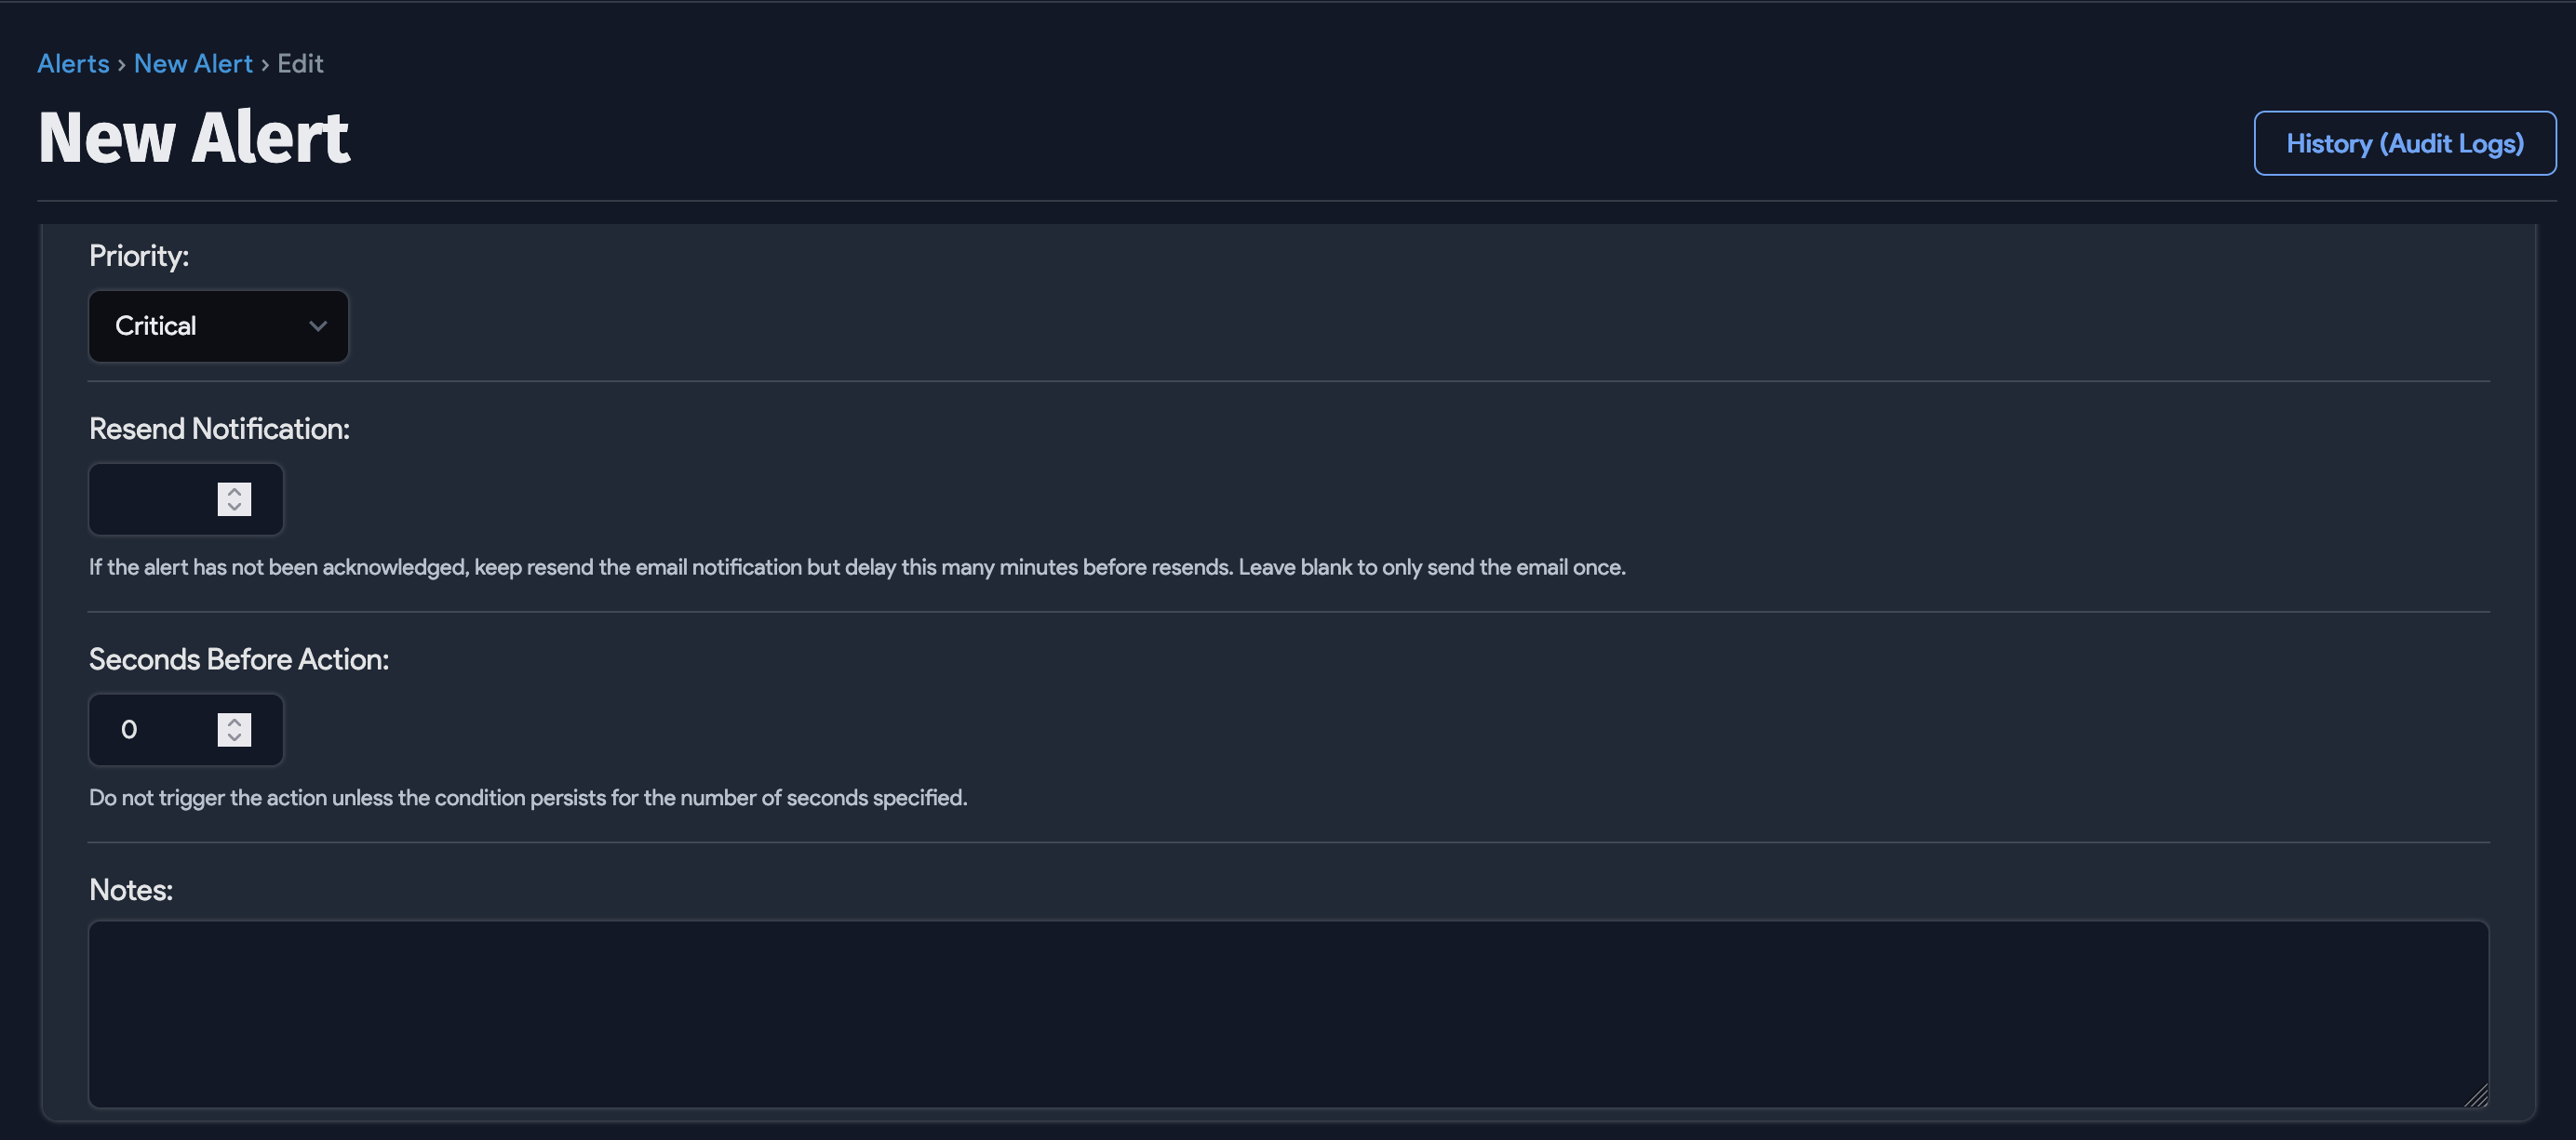Select the Edit breadcrumb item
The image size is (2576, 1140).
pos(300,63)
